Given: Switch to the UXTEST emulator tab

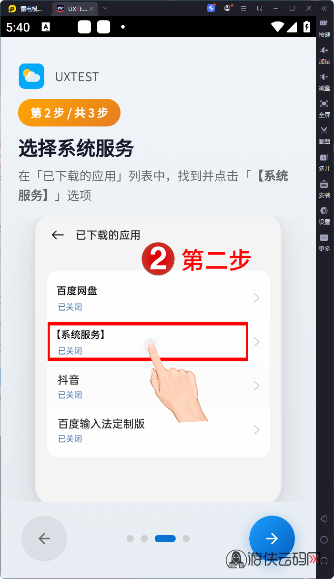Looking at the screenshot, I should pyautogui.click(x=75, y=8).
